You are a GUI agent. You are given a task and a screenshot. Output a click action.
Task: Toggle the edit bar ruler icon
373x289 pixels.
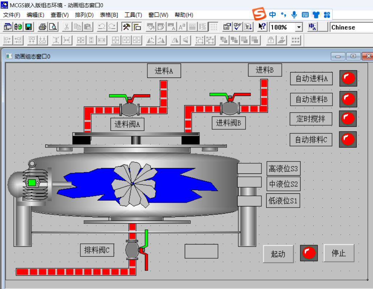point(137,27)
